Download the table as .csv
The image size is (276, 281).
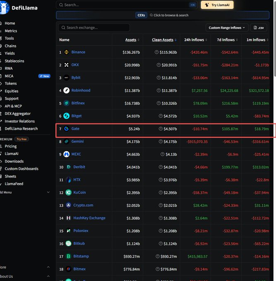259,28
